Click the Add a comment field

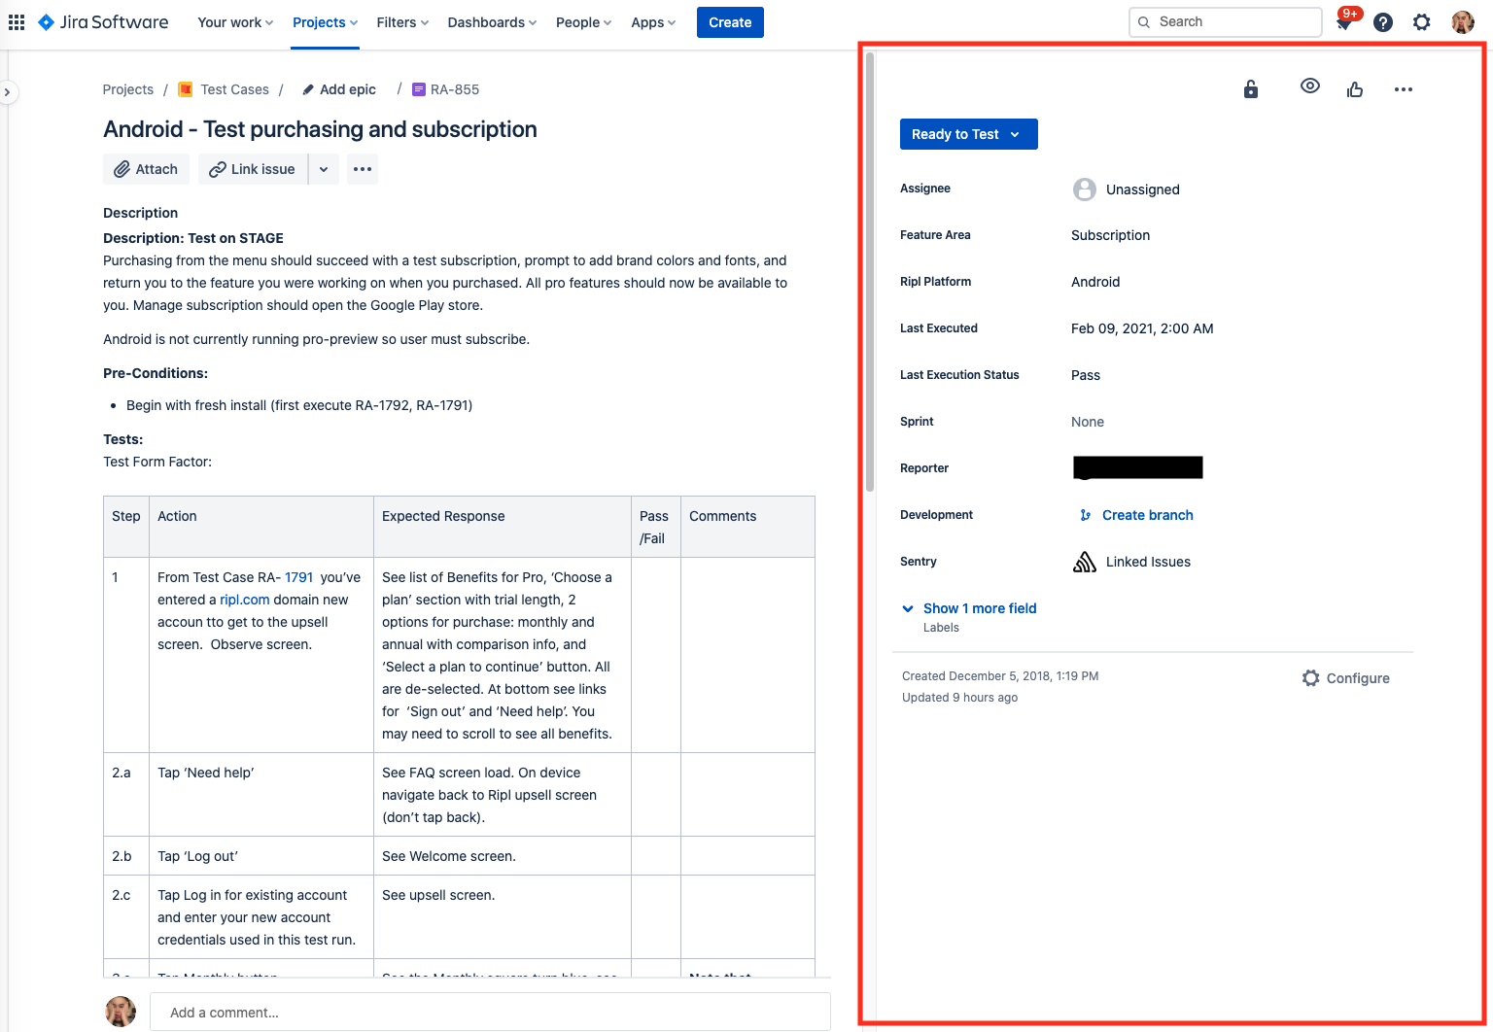pos(490,1012)
